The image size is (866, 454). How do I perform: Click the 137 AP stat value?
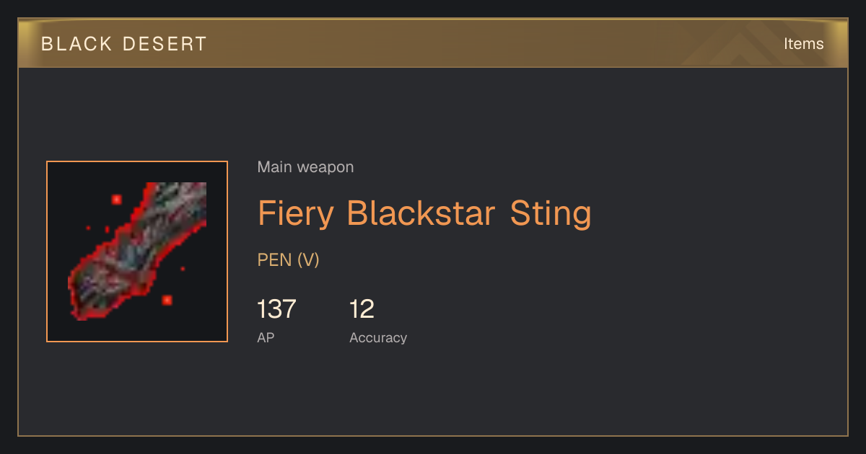[276, 309]
